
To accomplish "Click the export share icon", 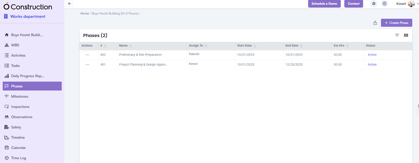I will (x=375, y=23).
